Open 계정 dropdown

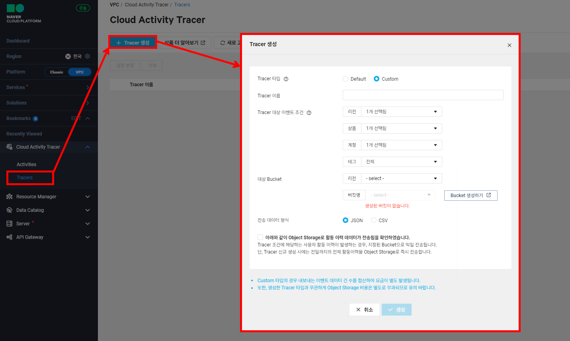coord(401,145)
